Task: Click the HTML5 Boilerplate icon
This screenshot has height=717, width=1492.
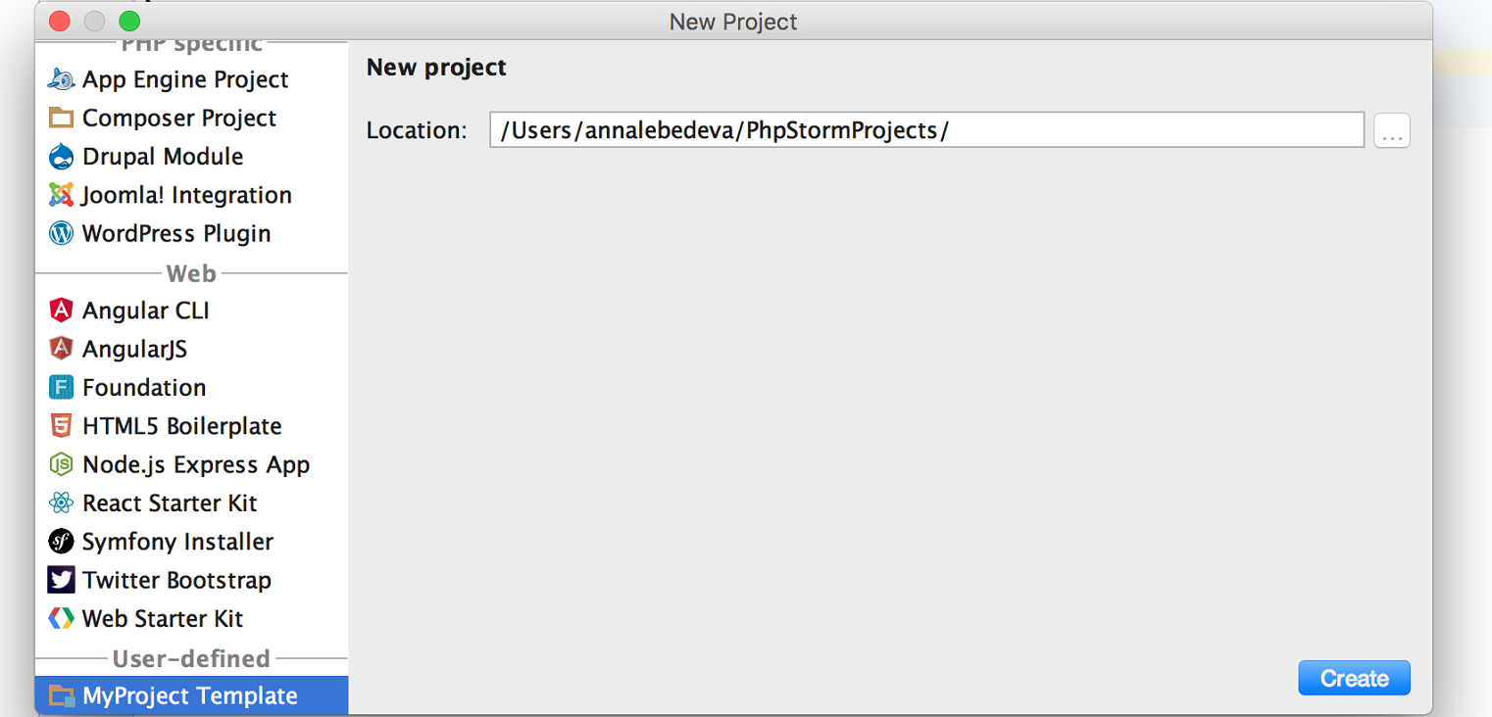Action: 61,426
